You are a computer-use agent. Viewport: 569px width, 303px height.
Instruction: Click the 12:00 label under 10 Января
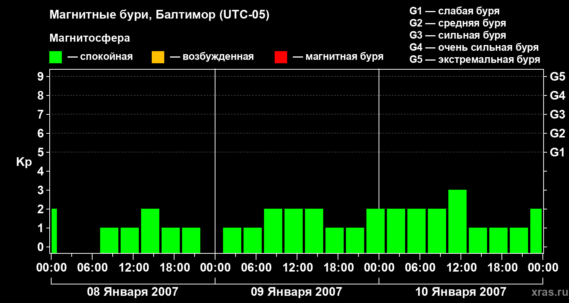(x=461, y=268)
